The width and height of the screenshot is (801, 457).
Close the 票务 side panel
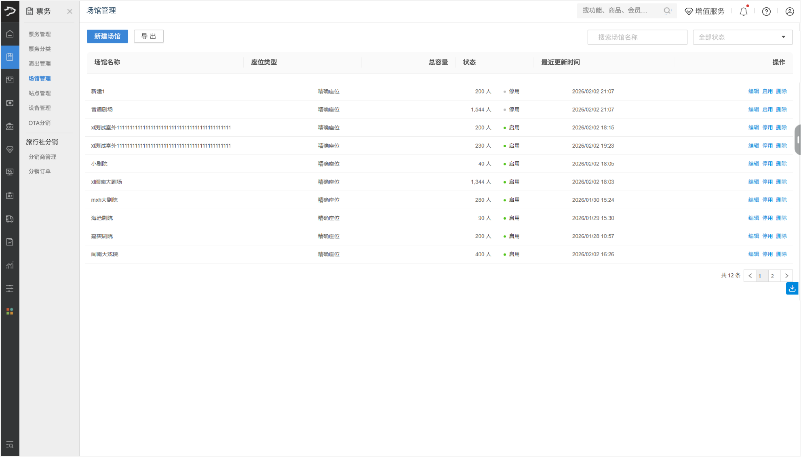pos(70,11)
